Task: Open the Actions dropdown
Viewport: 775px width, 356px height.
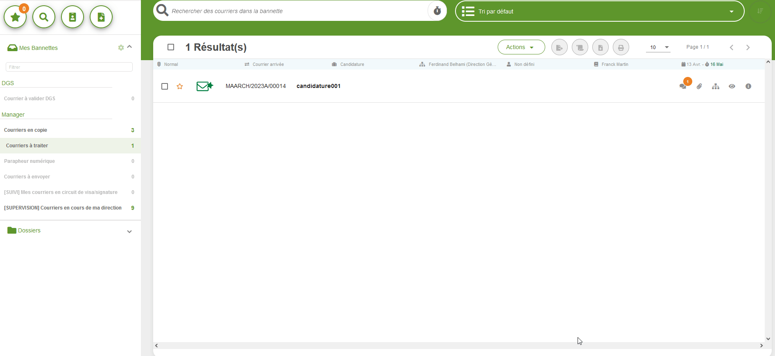Action: 521,47
